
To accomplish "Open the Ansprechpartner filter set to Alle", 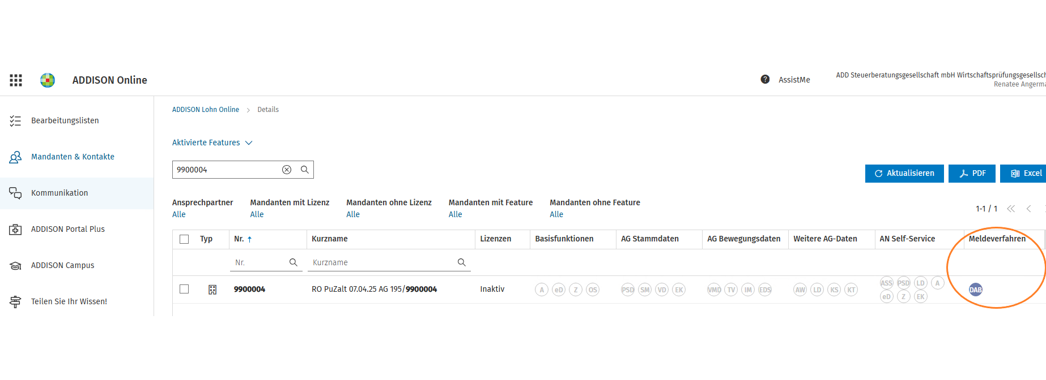I will pos(179,214).
